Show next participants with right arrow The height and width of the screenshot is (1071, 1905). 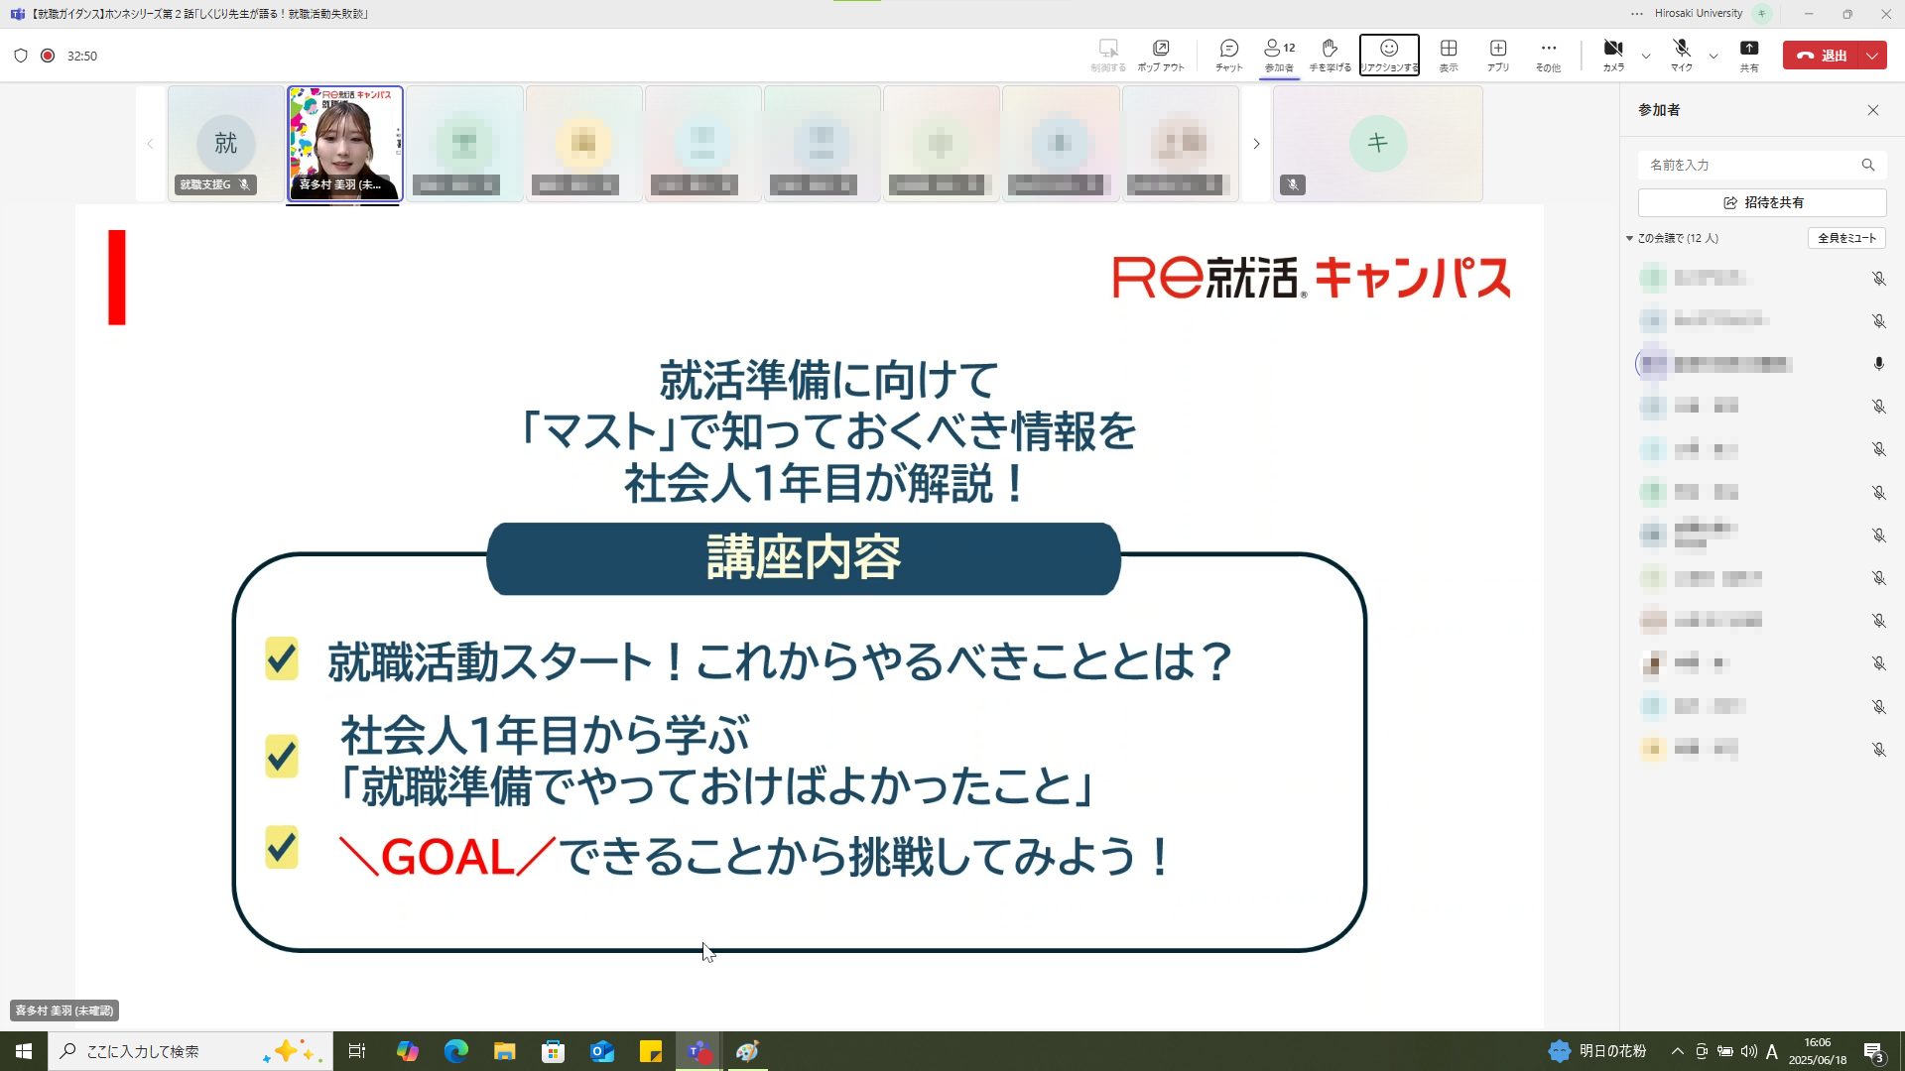point(1256,144)
